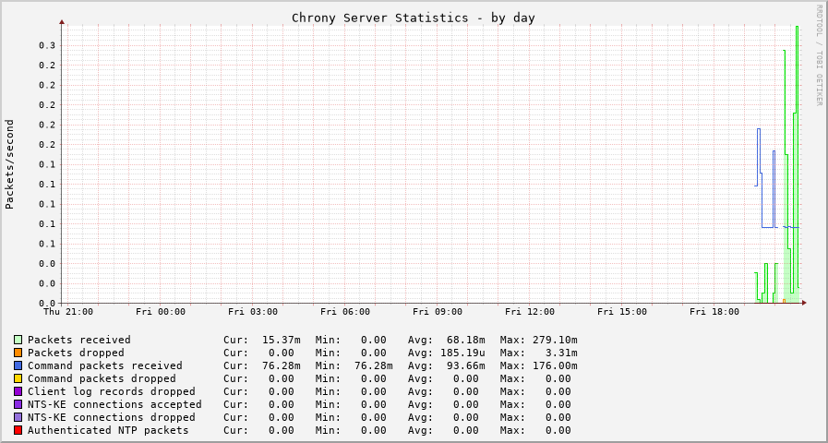The width and height of the screenshot is (828, 443).
Task: Click the Command packets received max 176.00m
Action: [x=555, y=365]
